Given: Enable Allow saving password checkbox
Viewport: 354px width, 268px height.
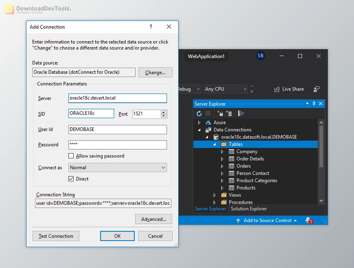Looking at the screenshot, I should point(71,156).
